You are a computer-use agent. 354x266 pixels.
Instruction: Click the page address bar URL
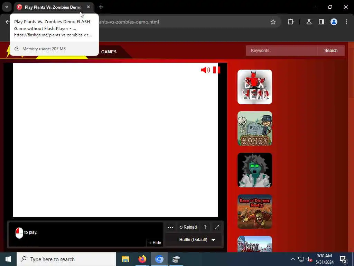pyautogui.click(x=129, y=22)
